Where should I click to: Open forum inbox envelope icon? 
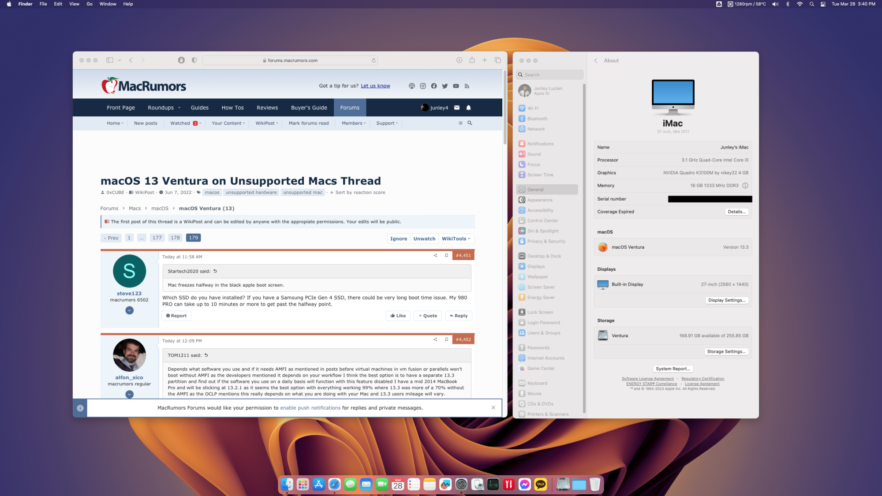(x=457, y=108)
